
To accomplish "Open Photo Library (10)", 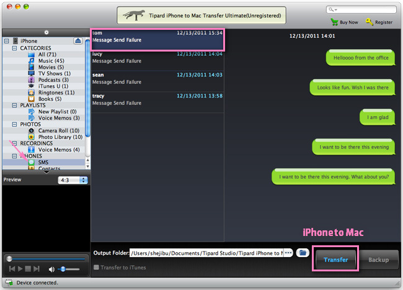I will click(x=60, y=137).
